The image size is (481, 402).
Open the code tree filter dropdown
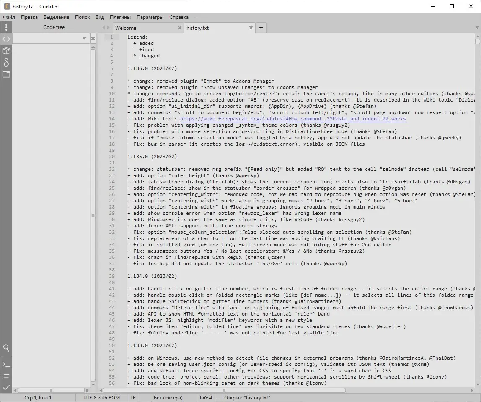pyautogui.click(x=84, y=39)
